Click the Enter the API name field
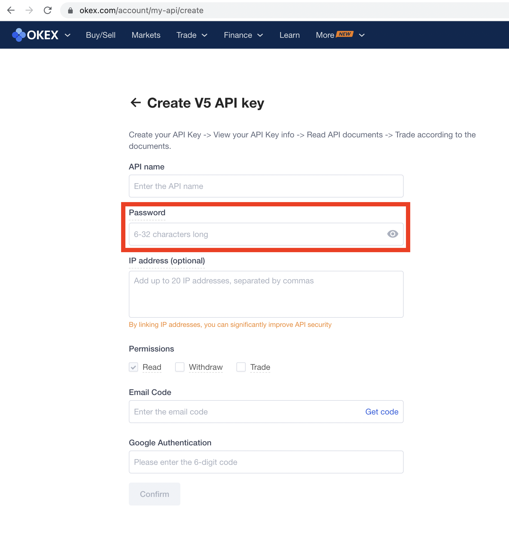Viewport: 509px width, 545px height. pos(266,186)
